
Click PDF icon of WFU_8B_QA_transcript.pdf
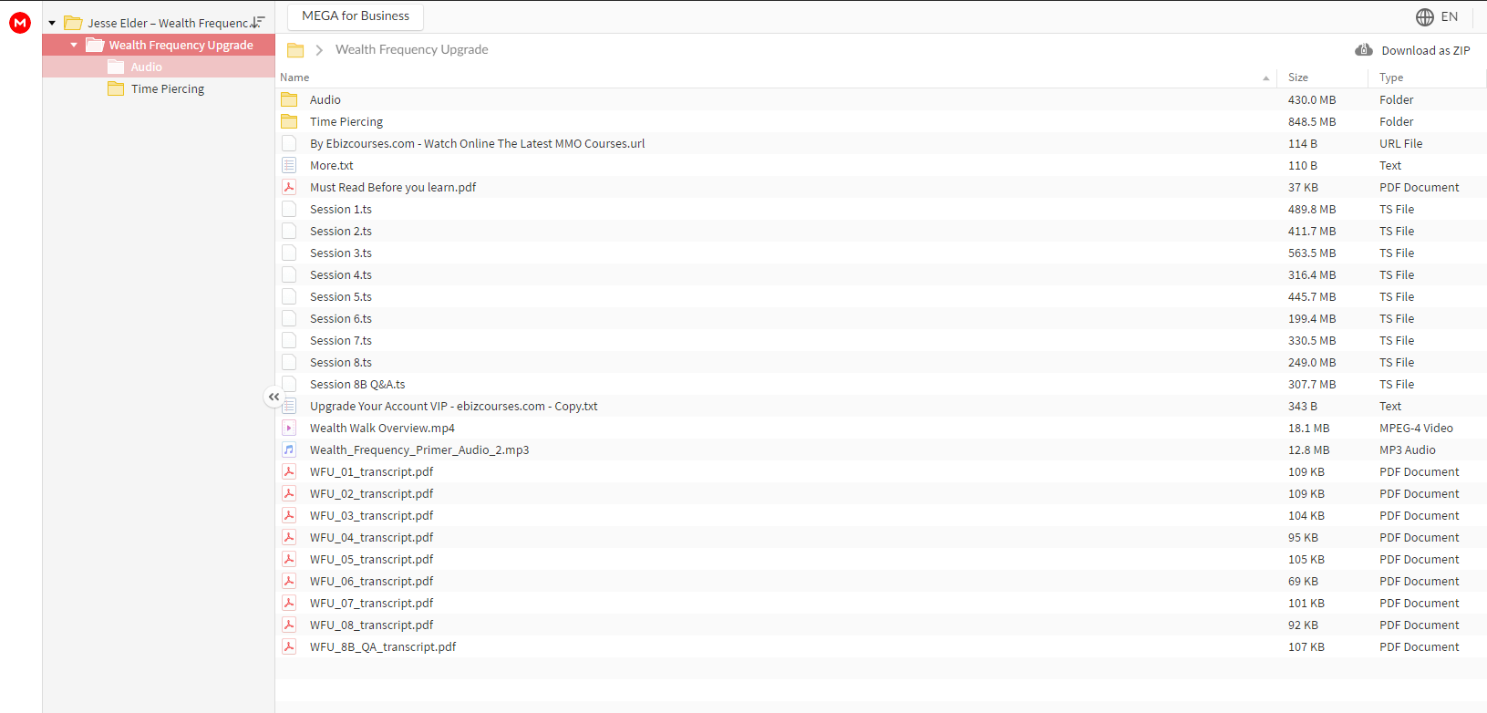pyautogui.click(x=289, y=646)
